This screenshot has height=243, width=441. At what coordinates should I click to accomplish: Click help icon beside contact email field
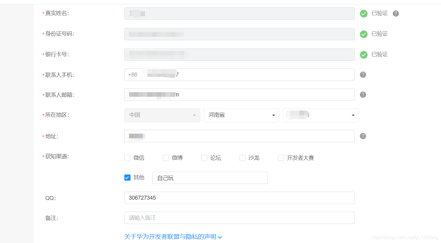pyautogui.click(x=363, y=95)
